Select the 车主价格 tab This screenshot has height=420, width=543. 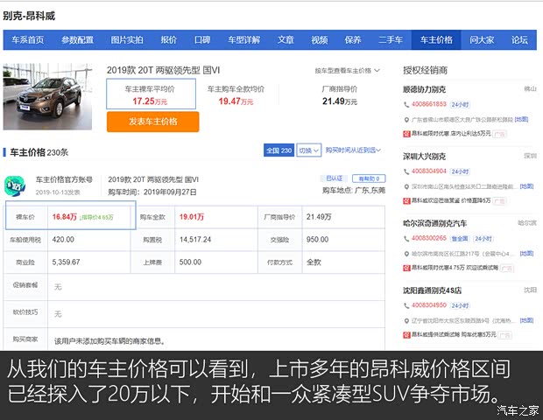[436, 40]
